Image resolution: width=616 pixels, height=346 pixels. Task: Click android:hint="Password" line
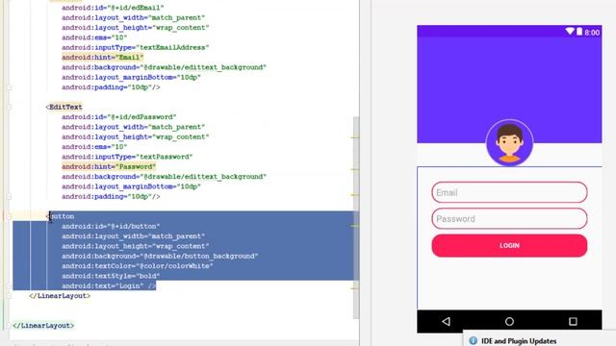click(109, 166)
